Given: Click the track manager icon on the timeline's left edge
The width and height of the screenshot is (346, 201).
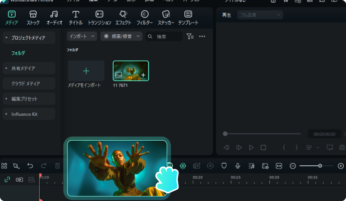Looking at the screenshot, I should tap(32, 180).
